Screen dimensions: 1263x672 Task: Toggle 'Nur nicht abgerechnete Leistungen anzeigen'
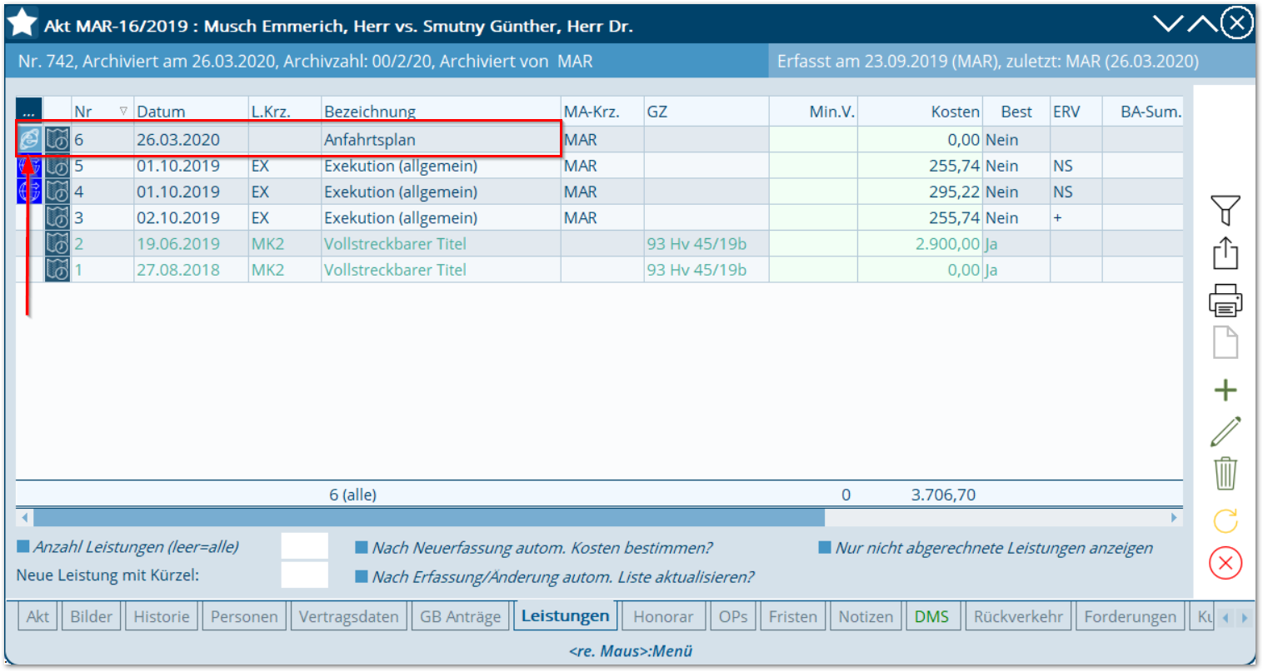click(x=825, y=548)
